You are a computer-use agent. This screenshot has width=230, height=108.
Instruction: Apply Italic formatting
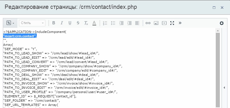(x=62, y=23)
